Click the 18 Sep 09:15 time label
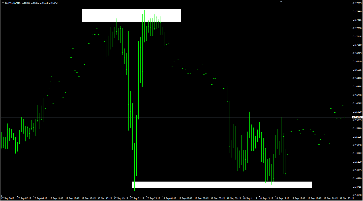 234,198
